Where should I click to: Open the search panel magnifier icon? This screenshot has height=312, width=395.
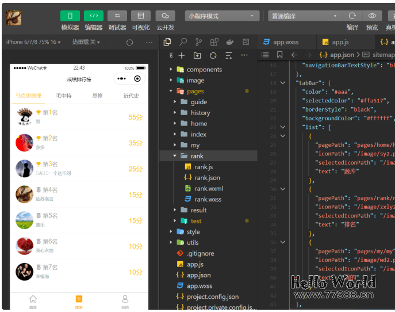(183, 42)
